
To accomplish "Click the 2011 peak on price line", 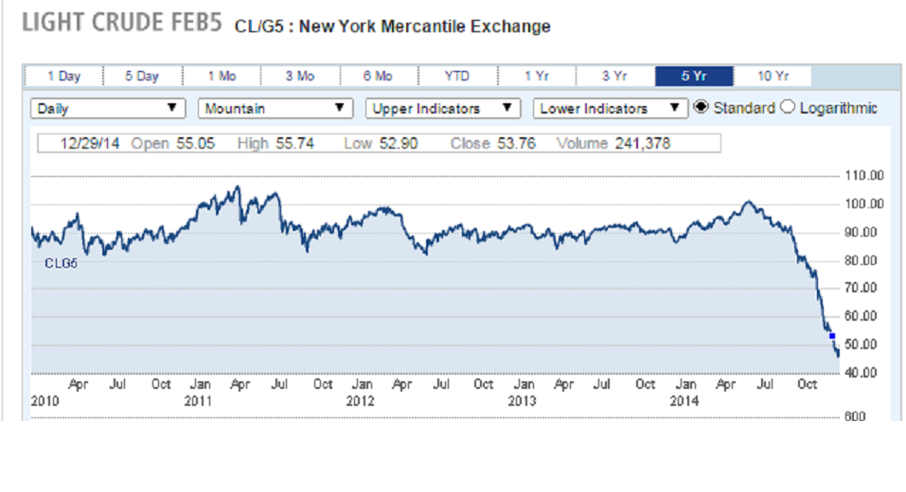I will pos(238,187).
